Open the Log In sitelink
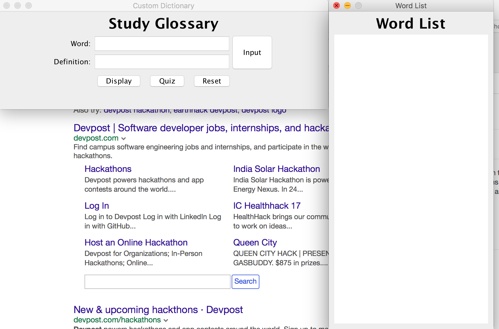 coord(97,206)
